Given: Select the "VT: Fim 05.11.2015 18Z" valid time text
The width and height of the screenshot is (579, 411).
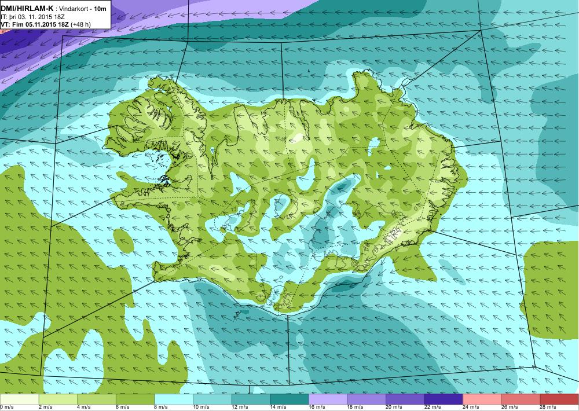Looking at the screenshot, I should coord(35,24).
